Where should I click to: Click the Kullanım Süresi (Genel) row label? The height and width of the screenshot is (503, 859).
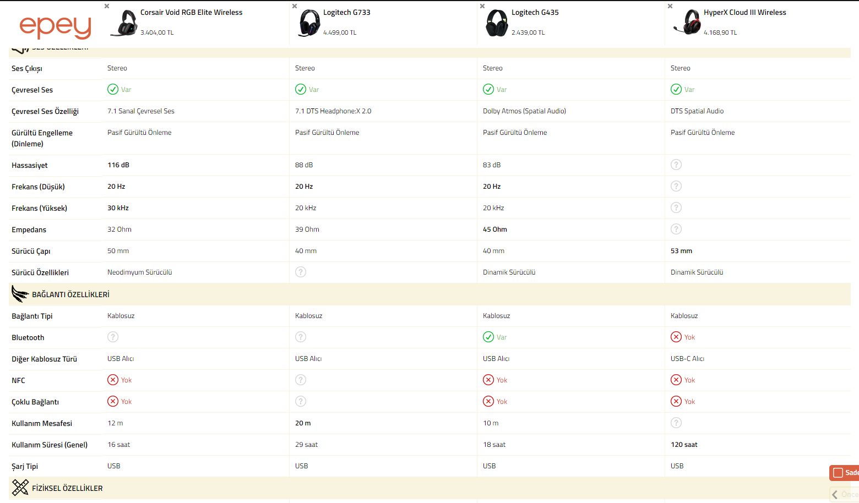pyautogui.click(x=50, y=445)
